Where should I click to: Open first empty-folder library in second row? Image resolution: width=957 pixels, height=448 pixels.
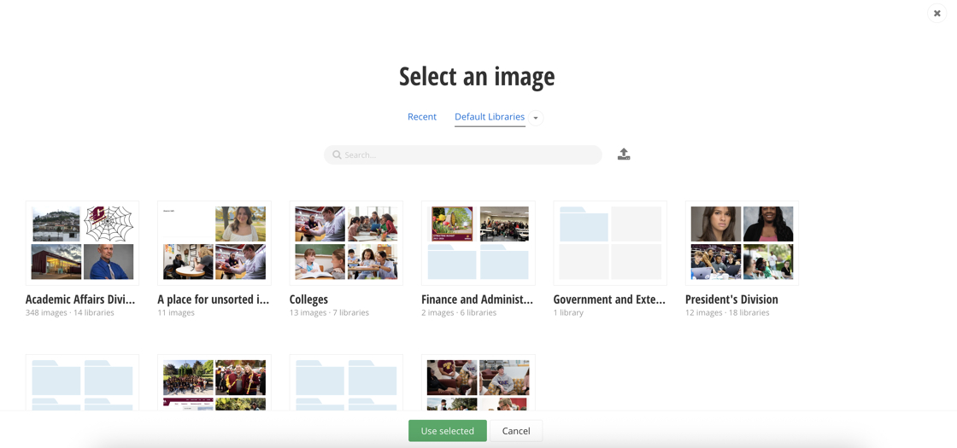coord(83,383)
